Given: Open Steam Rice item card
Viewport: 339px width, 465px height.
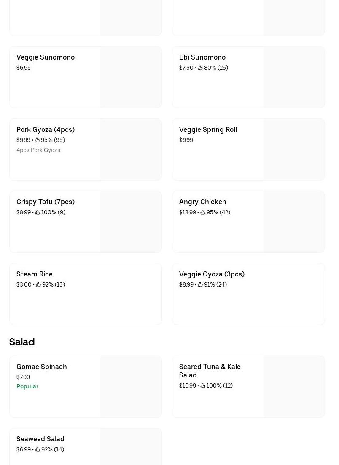Looking at the screenshot, I should 85,300.
